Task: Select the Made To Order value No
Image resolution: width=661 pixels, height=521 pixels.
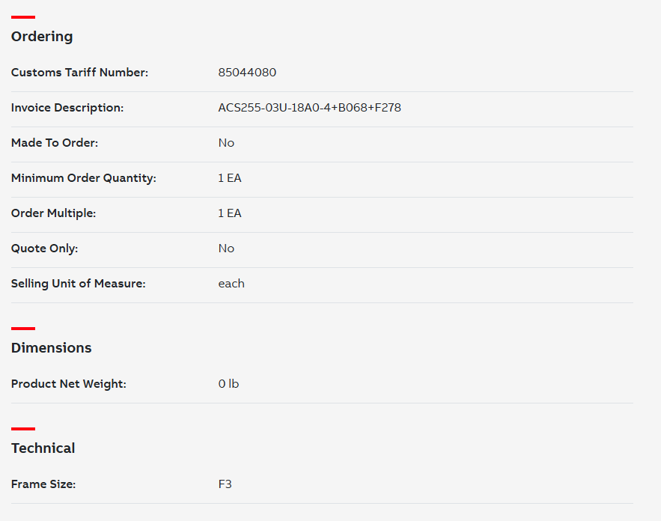Action: tap(226, 143)
